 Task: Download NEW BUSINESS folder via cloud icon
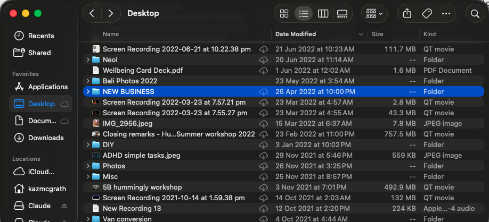pyautogui.click(x=264, y=92)
